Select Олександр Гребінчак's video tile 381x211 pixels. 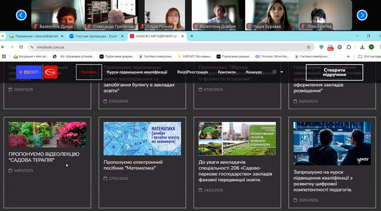point(112,15)
